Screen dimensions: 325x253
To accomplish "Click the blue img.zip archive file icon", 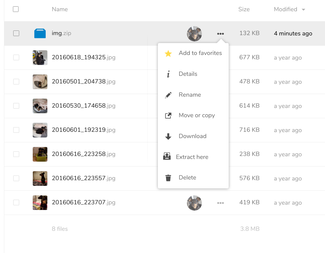I will [40, 33].
